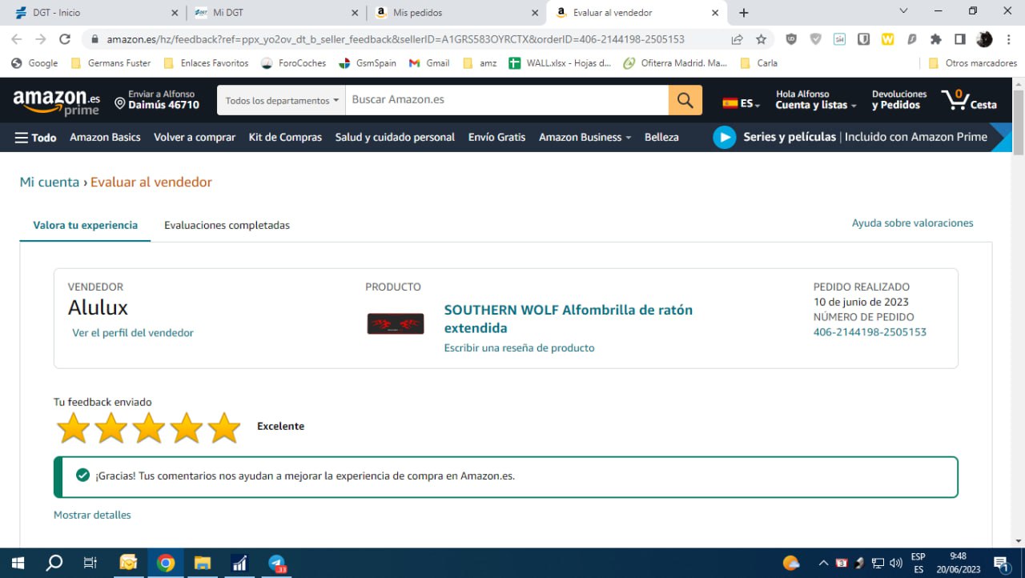Click the fifth feedback star
Viewport: 1025px width, 578px height.
click(224, 427)
